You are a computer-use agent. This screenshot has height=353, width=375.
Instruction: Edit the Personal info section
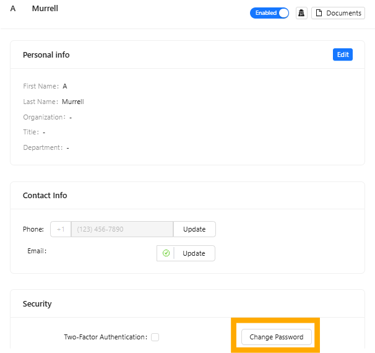click(343, 54)
